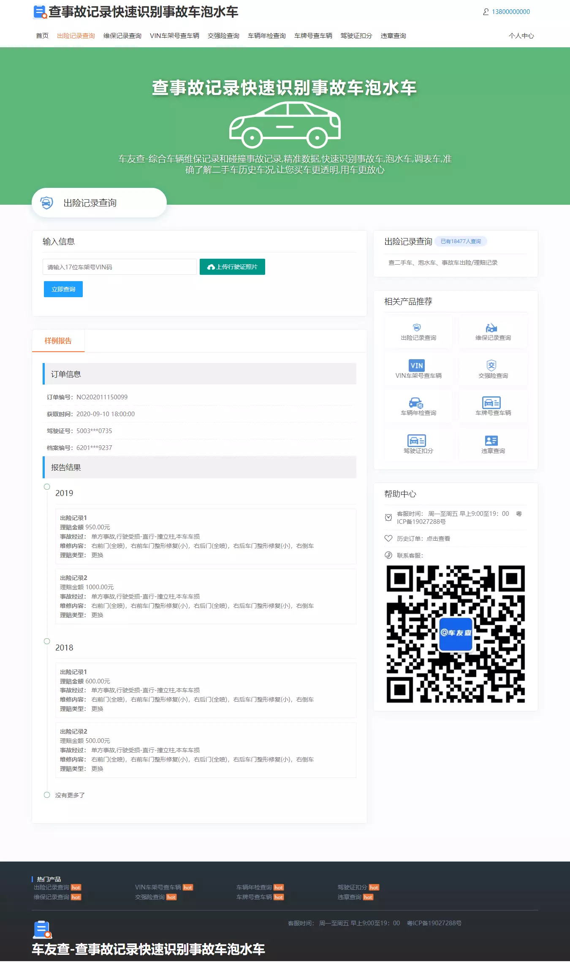Click footer 粤ICP备19027288号 text
Screen dimensions: 570x962
(434, 923)
